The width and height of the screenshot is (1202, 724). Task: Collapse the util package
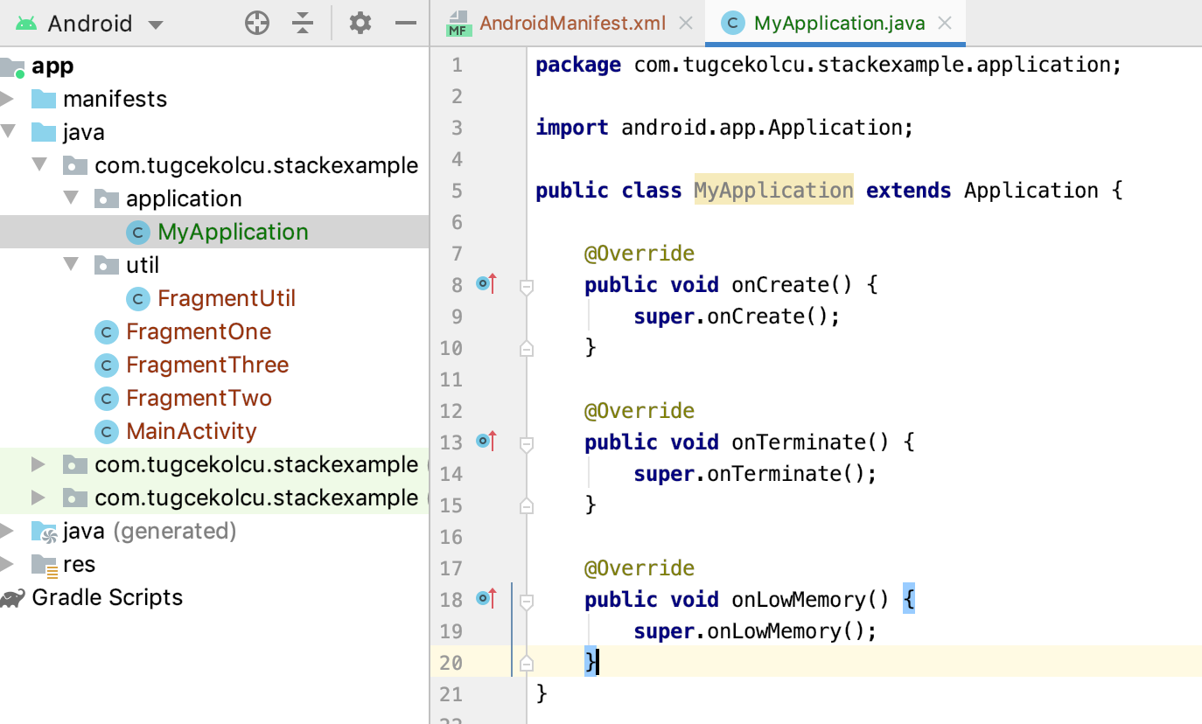71,265
